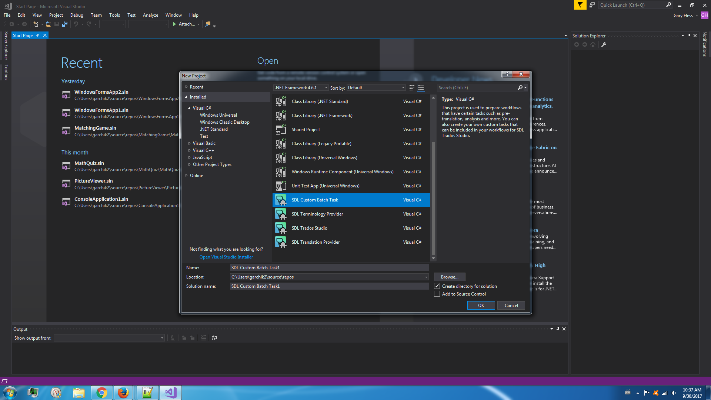This screenshot has width=711, height=400.
Task: Click the Open File toolbar icon
Action: click(49, 24)
